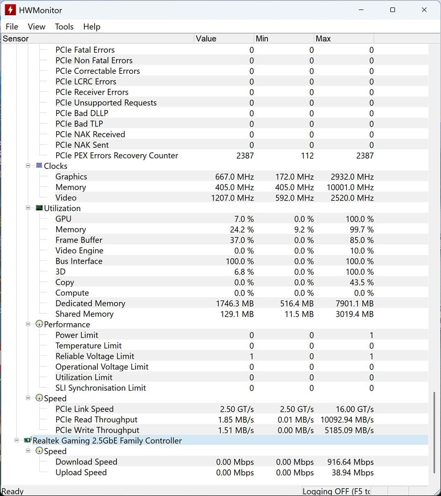Viewport: 441px width, 496px height.
Task: Click the HWMonitor lightning icon in title bar
Action: (10, 10)
